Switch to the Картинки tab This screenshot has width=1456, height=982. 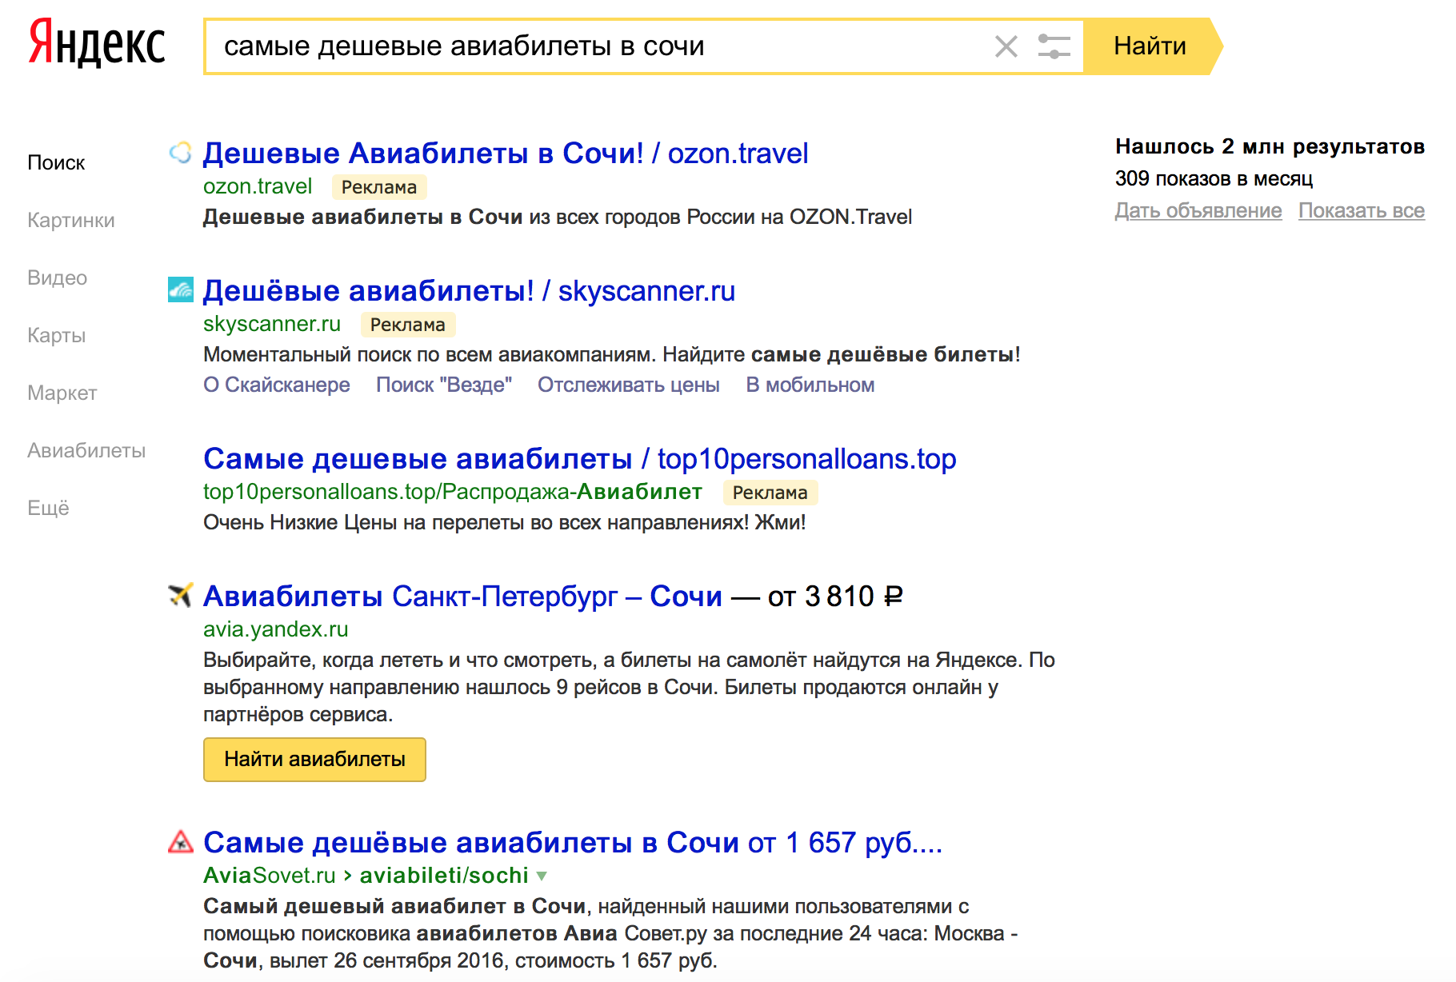[x=71, y=221]
